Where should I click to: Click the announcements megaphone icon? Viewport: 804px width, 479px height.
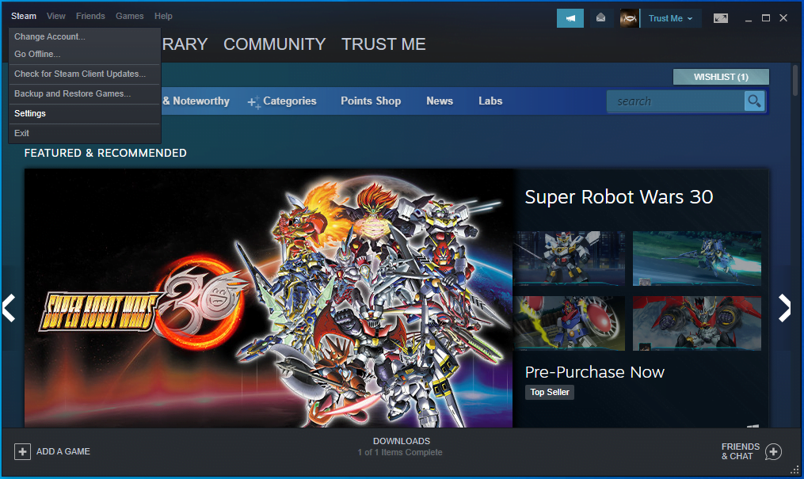570,18
